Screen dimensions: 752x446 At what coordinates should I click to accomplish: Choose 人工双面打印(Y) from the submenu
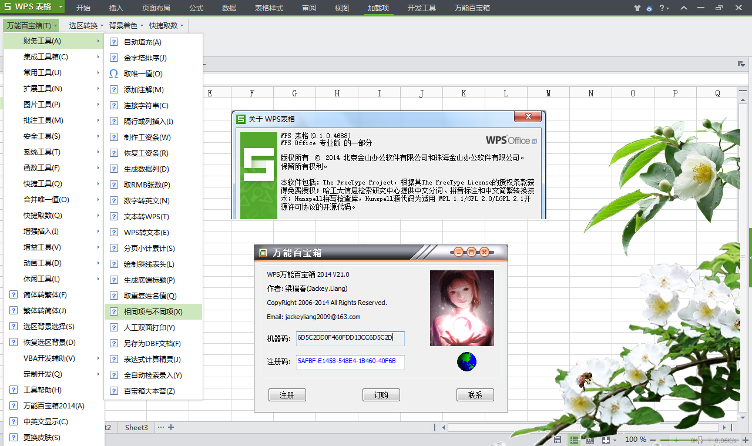pyautogui.click(x=153, y=327)
